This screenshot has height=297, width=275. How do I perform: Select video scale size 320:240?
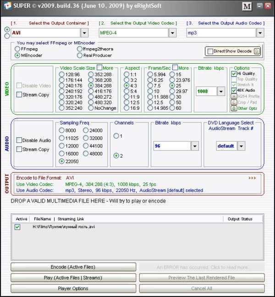pyautogui.click(x=61, y=102)
